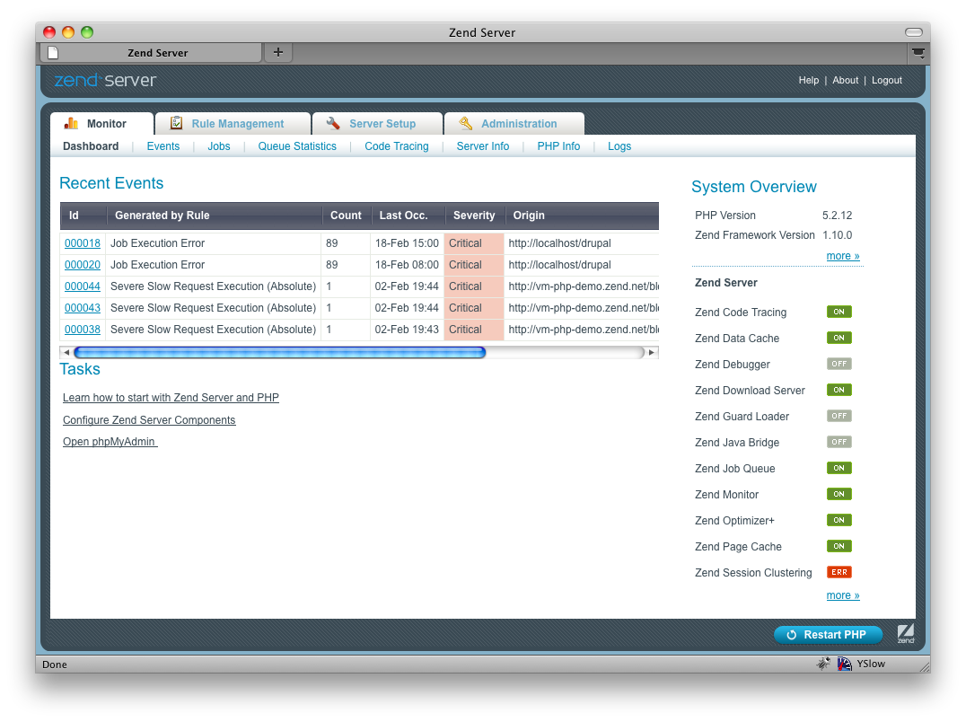Select the Dashboard sub-tab

(x=91, y=146)
